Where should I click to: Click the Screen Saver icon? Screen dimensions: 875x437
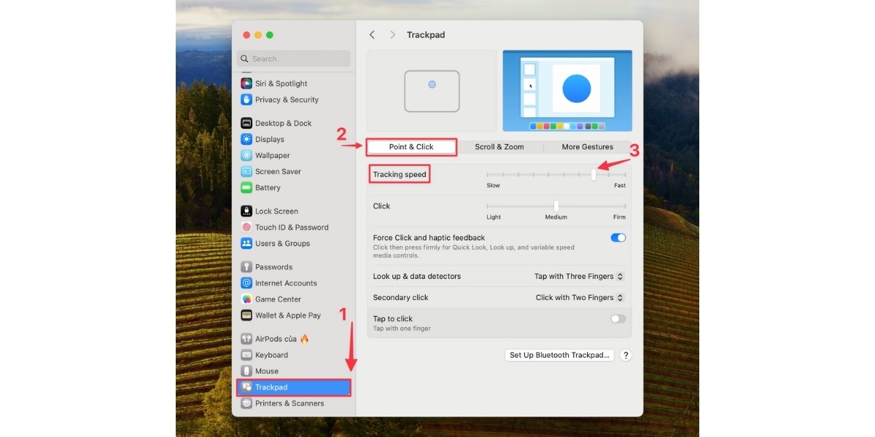246,171
